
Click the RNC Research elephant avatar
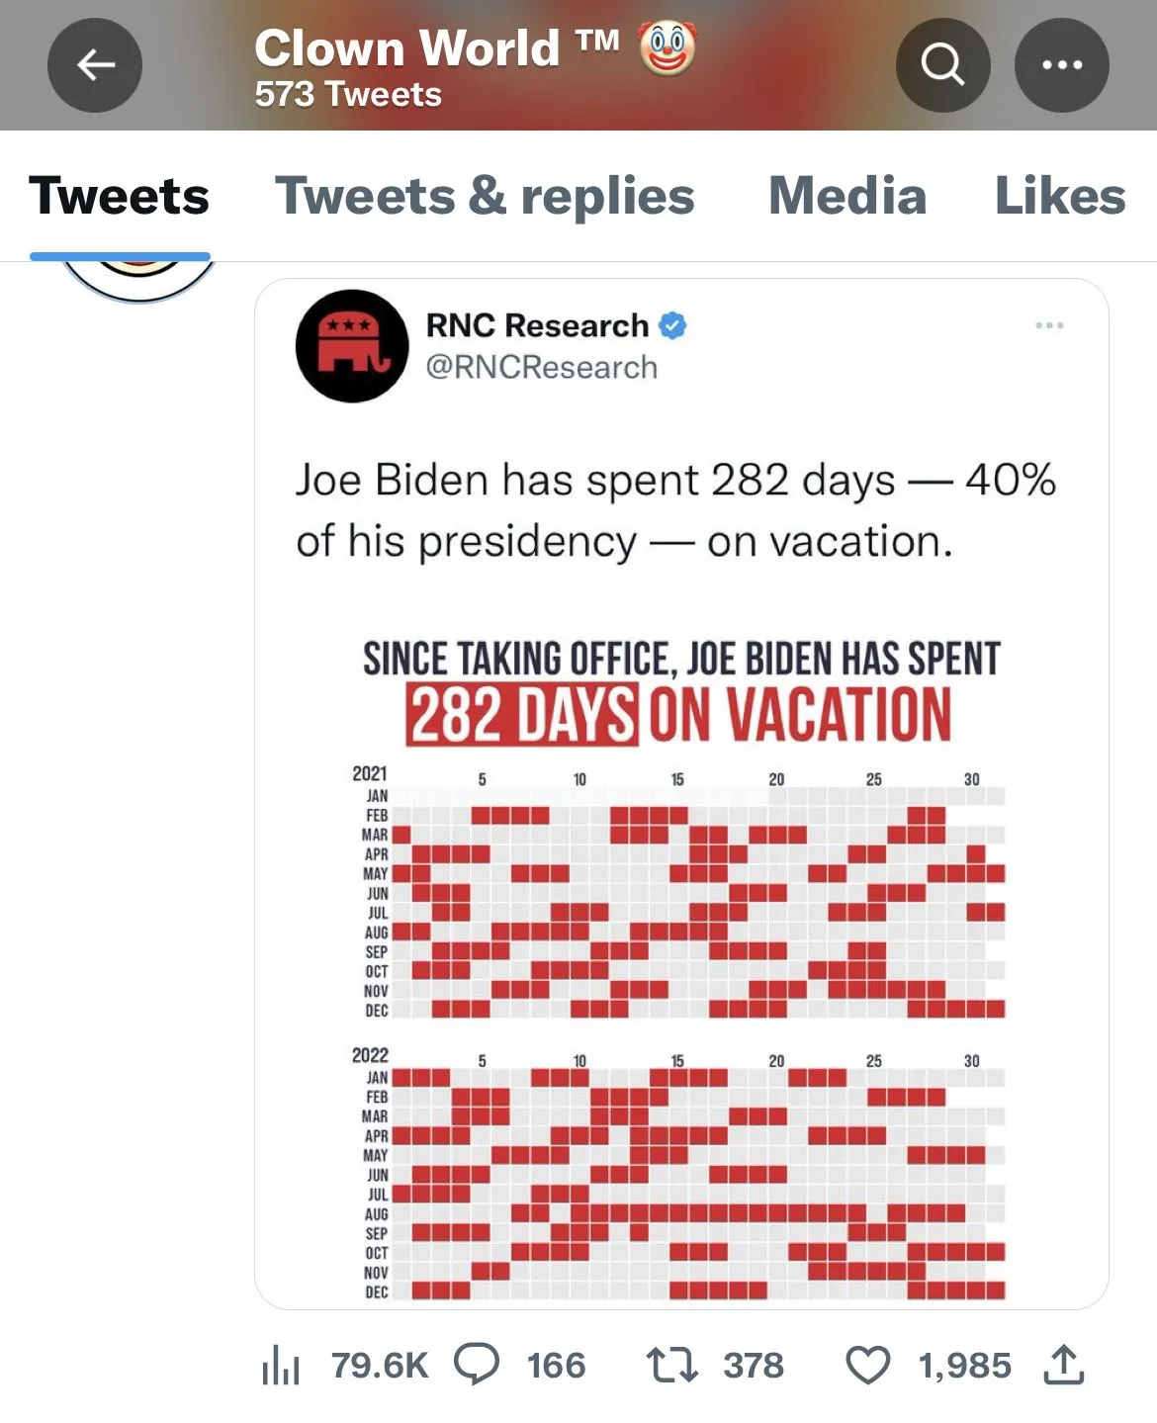[x=352, y=346]
